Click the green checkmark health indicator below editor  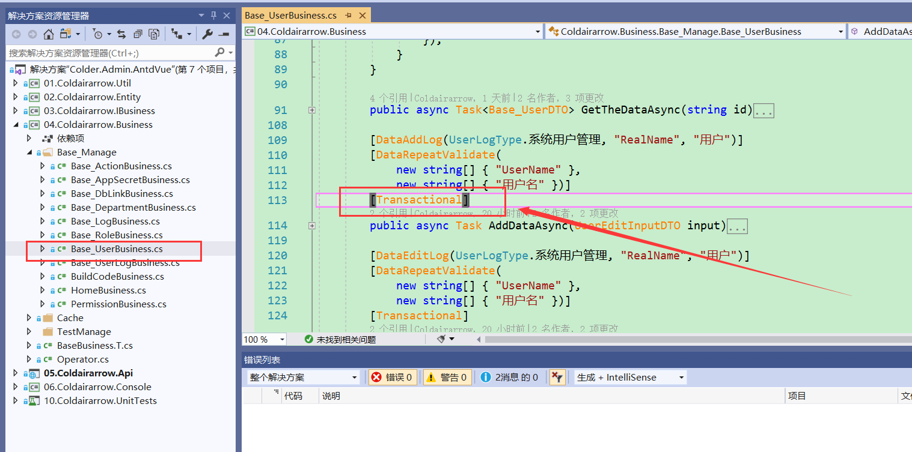(310, 339)
